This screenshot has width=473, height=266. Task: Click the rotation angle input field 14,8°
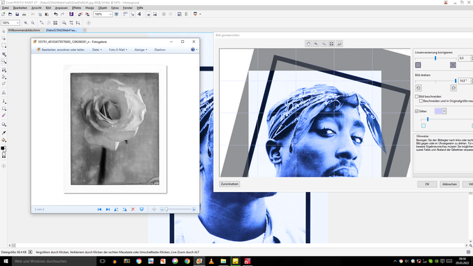[x=464, y=81]
